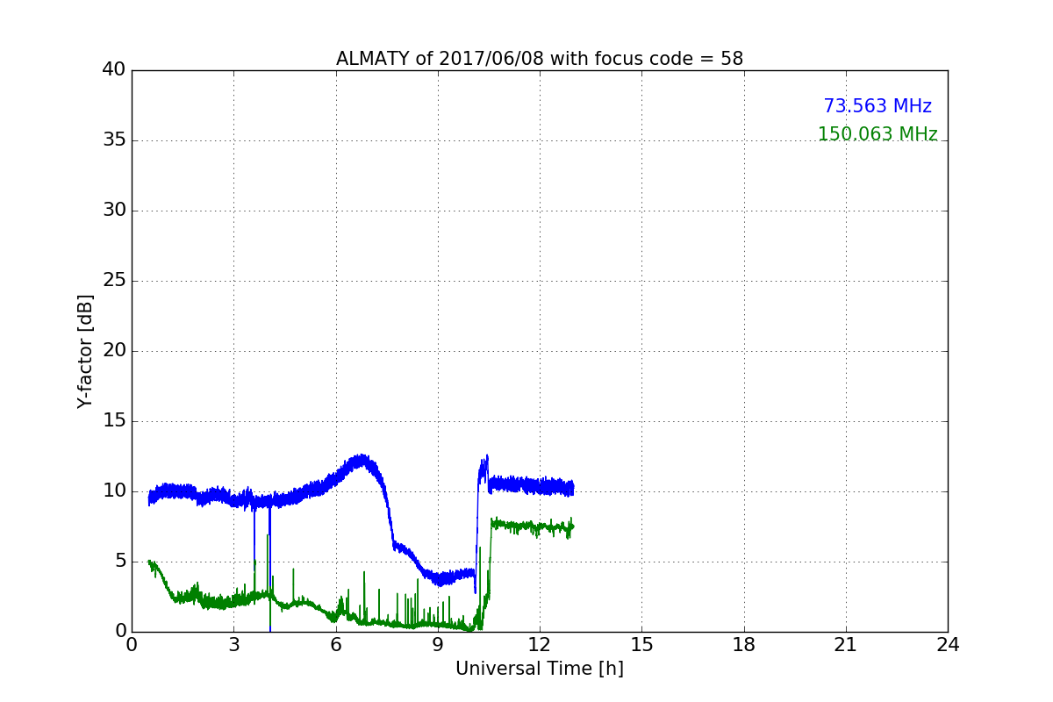Image resolution: width=1053 pixels, height=702 pixels.
Task: Click the Y-factor [dB] axis label
Action: [85, 351]
